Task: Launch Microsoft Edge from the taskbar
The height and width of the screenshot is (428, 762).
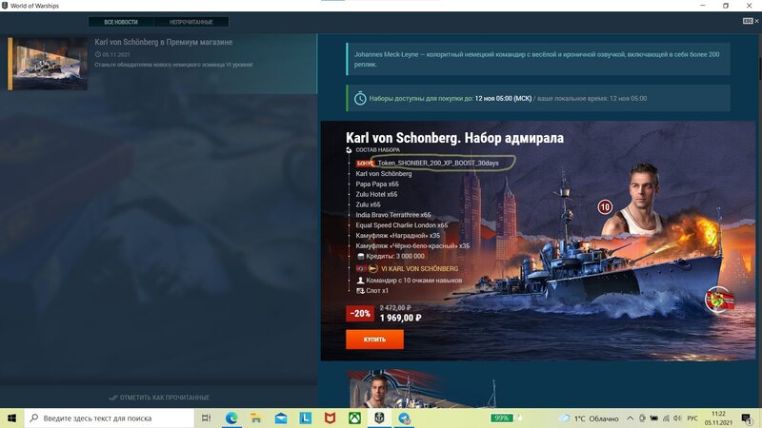Action: point(231,418)
